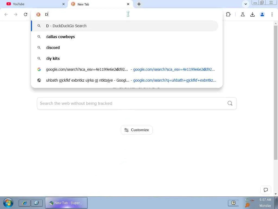This screenshot has height=209, width=278.
Task: Select 'New Tab - Super...' taskbar button
Action: 66,203
